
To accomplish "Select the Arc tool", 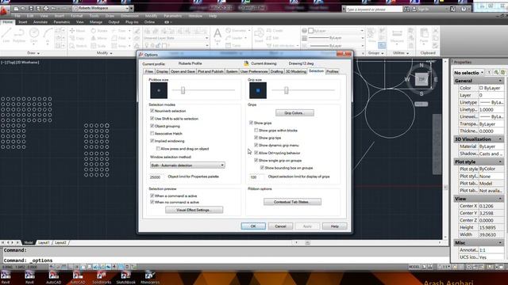I will click(48, 35).
